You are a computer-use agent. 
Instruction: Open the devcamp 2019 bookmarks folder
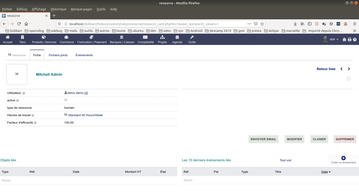tap(218, 31)
